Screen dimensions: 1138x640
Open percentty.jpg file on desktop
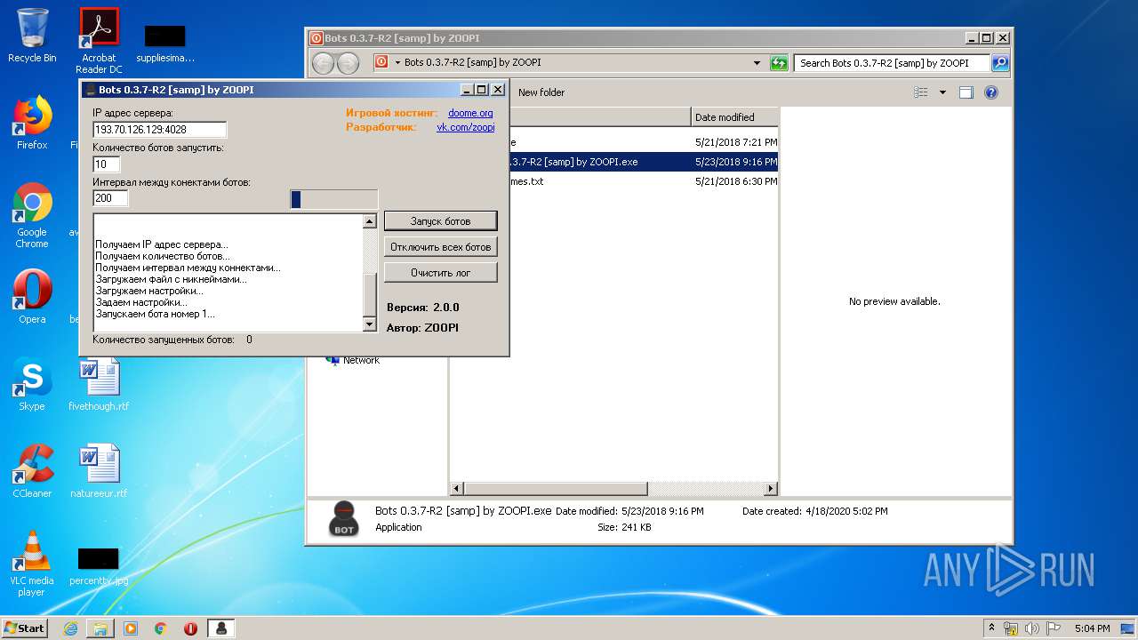pos(99,565)
